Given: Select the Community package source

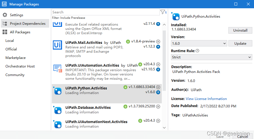Looking at the screenshot, I should (15, 75).
